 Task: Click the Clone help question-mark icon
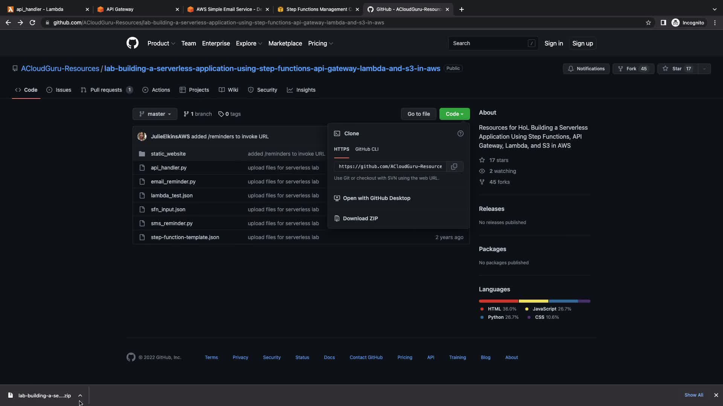(x=460, y=133)
